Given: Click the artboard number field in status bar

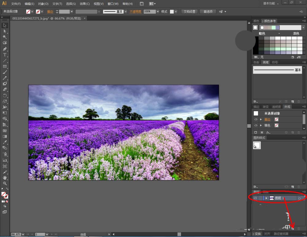Looking at the screenshot, I should [40, 235].
